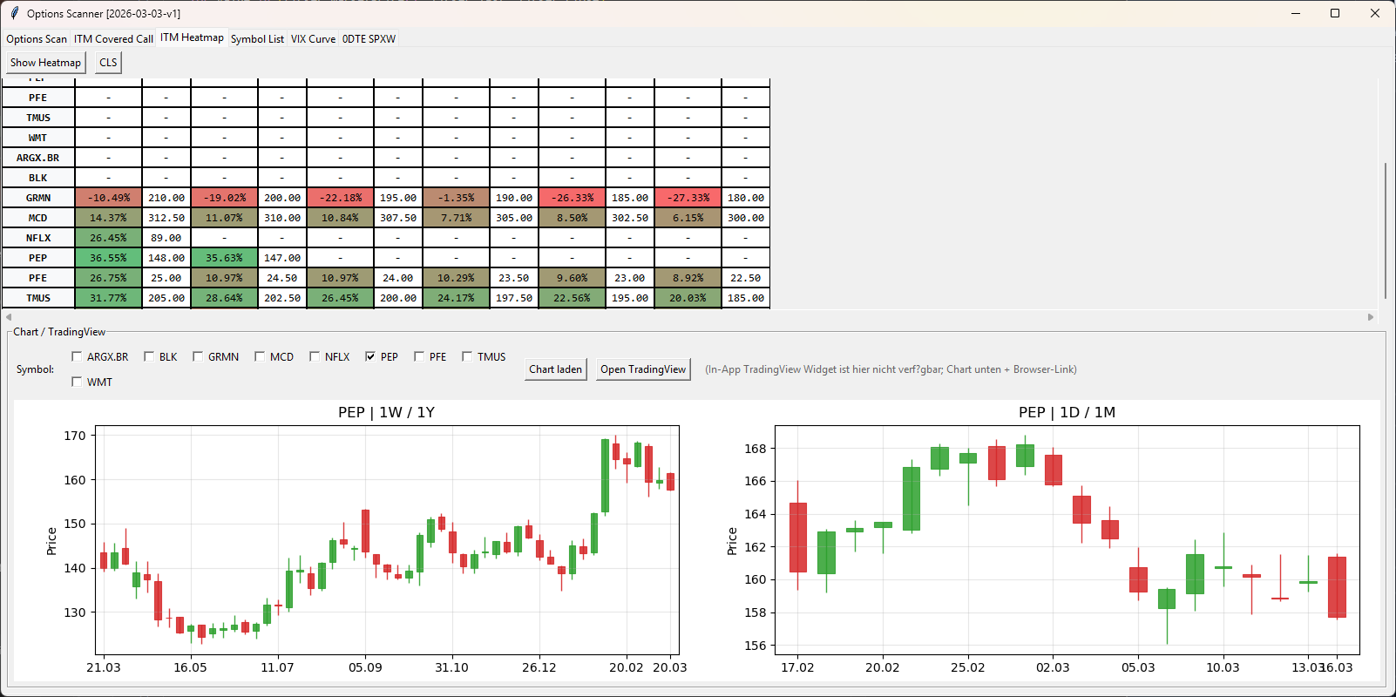Click the CLS button
Image resolution: width=1396 pixels, height=697 pixels.
pyautogui.click(x=108, y=63)
